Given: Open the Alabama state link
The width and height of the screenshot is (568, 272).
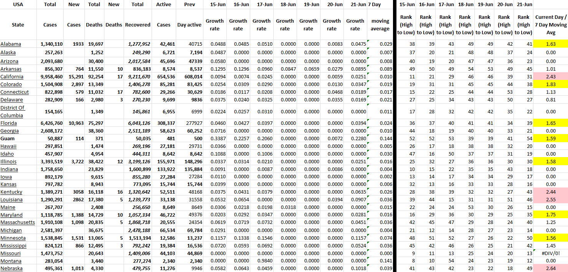Looking at the screenshot, I should click(11, 44).
